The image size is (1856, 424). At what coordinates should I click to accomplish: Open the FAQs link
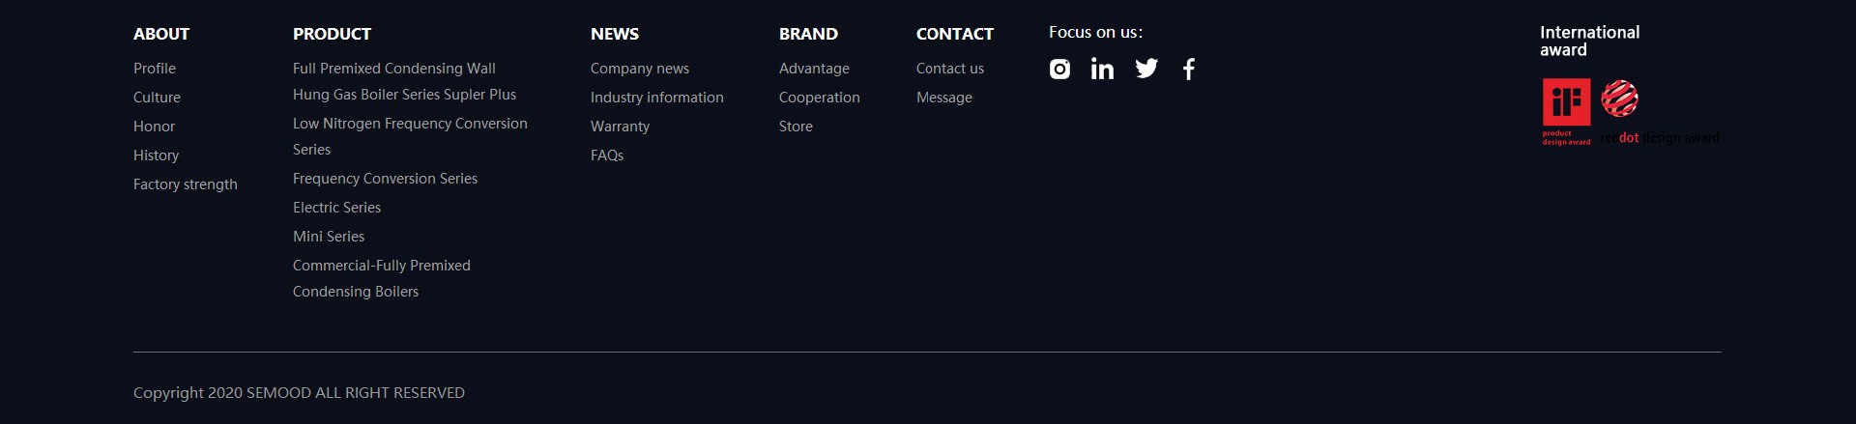pyautogui.click(x=607, y=155)
